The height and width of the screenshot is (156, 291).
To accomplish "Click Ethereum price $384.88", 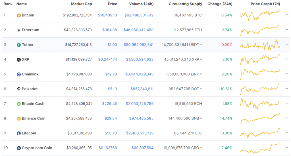I will (110, 30).
